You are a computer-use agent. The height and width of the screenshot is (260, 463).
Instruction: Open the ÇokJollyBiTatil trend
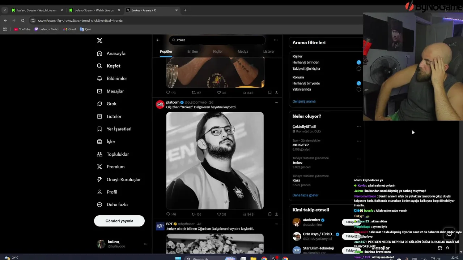point(304,127)
